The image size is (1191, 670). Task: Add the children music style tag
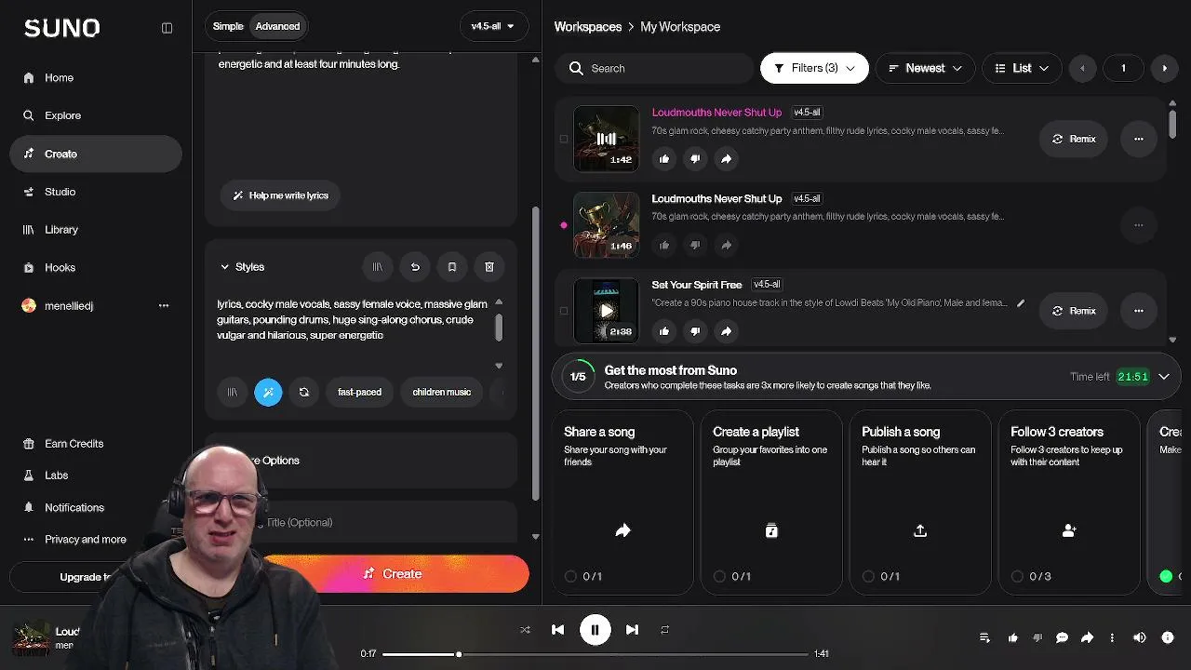click(x=442, y=392)
